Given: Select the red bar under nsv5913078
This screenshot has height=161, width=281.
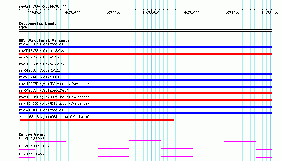Looking at the screenshot, I should pos(145,54).
